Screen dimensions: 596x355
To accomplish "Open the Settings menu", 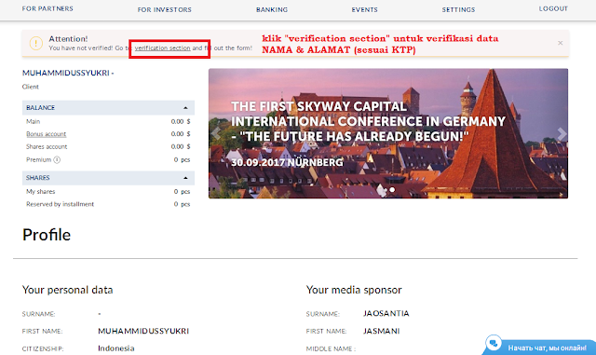I will (x=458, y=9).
